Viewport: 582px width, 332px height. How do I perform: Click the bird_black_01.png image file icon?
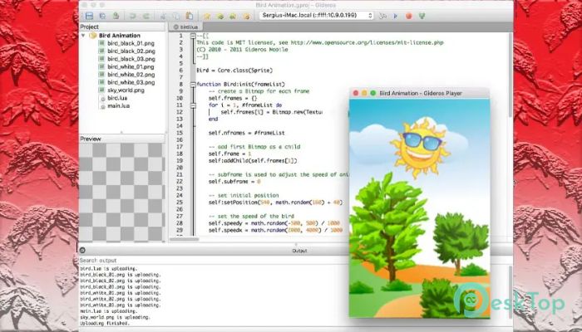(101, 43)
